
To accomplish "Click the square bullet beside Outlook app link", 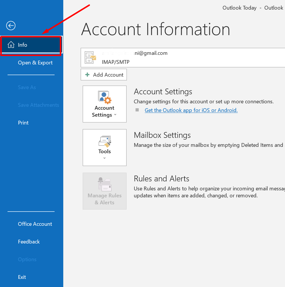I will [x=137, y=110].
